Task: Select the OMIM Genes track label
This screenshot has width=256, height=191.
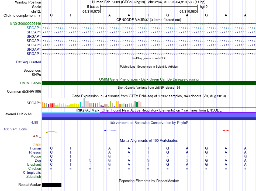Action: point(30,83)
